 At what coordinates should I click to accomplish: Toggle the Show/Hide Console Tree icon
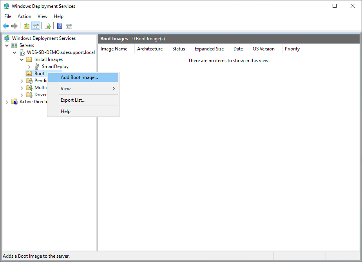pos(36,26)
